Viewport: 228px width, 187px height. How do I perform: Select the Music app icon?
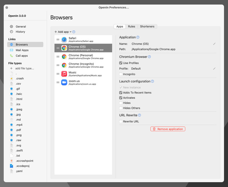click(x=64, y=74)
